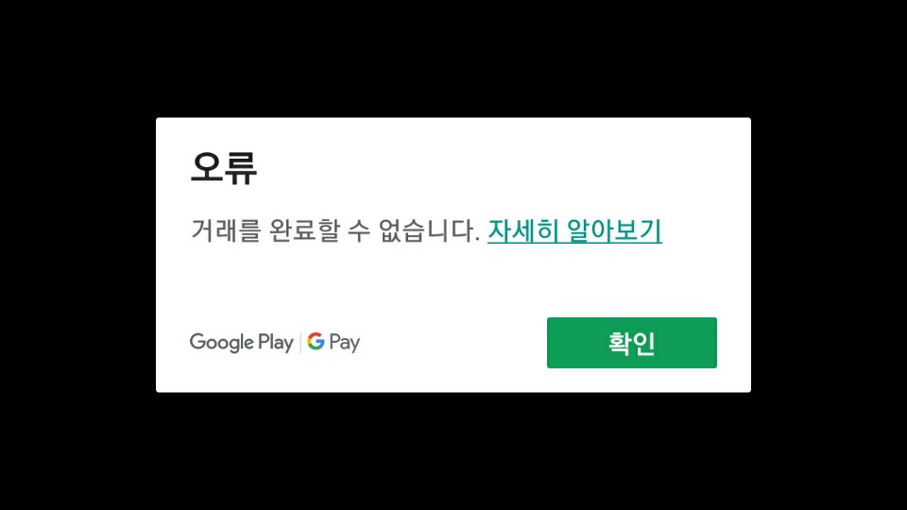The width and height of the screenshot is (907, 510).
Task: Click the Google Play logo
Action: coord(242,342)
